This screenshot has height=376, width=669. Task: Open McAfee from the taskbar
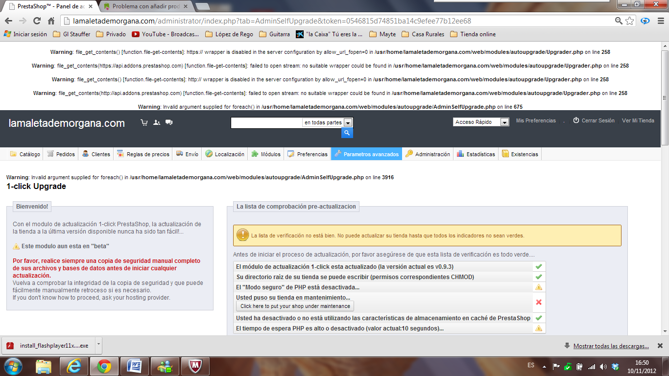[195, 366]
